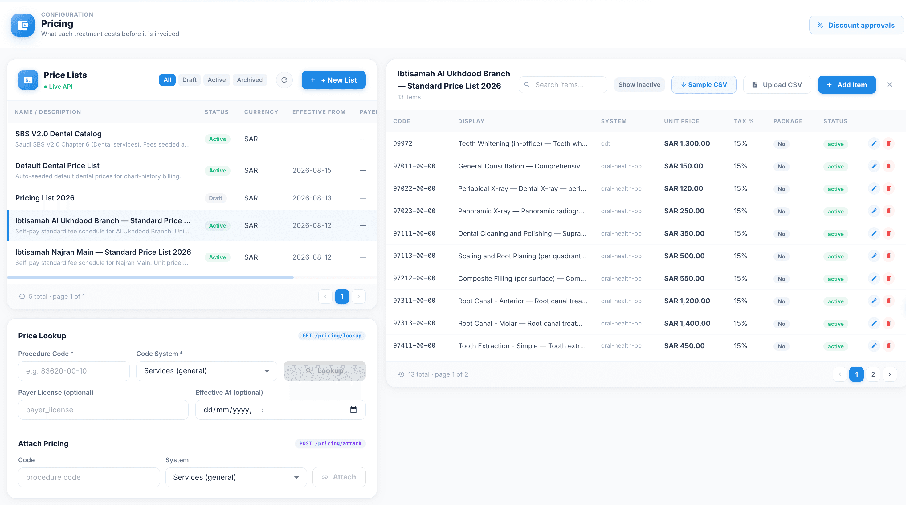Filter price lists by Draft

click(189, 80)
